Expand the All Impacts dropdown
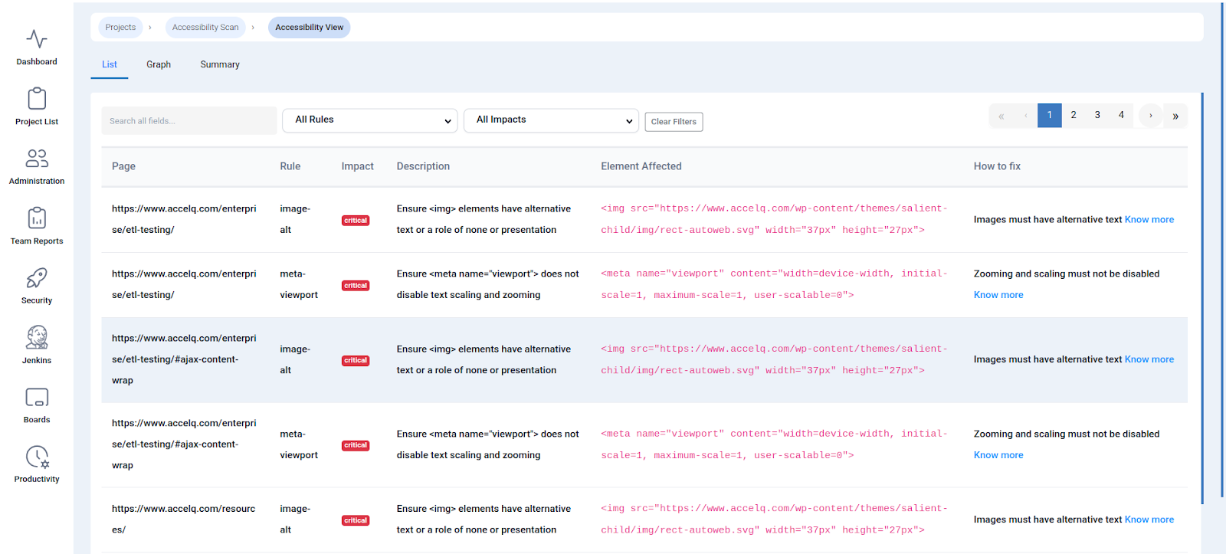The height and width of the screenshot is (554, 1226). pyautogui.click(x=551, y=120)
